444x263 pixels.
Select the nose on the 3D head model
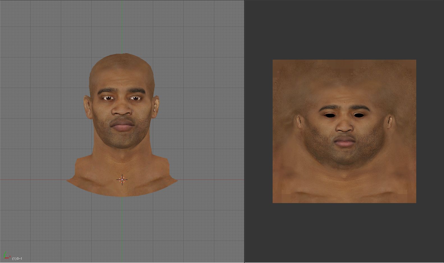tap(122, 110)
